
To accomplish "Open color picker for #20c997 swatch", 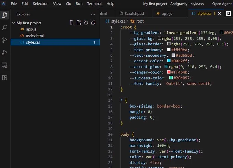I will [x=171, y=78].
